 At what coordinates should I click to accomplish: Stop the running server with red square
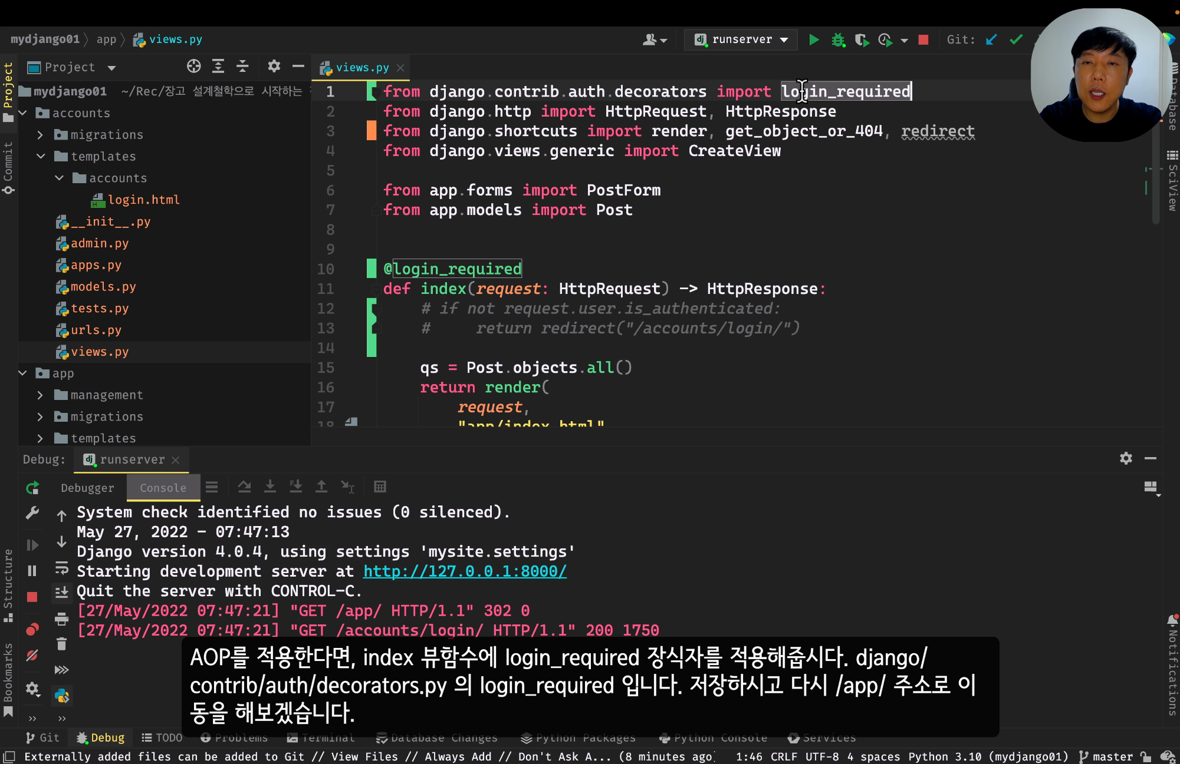[x=923, y=40]
